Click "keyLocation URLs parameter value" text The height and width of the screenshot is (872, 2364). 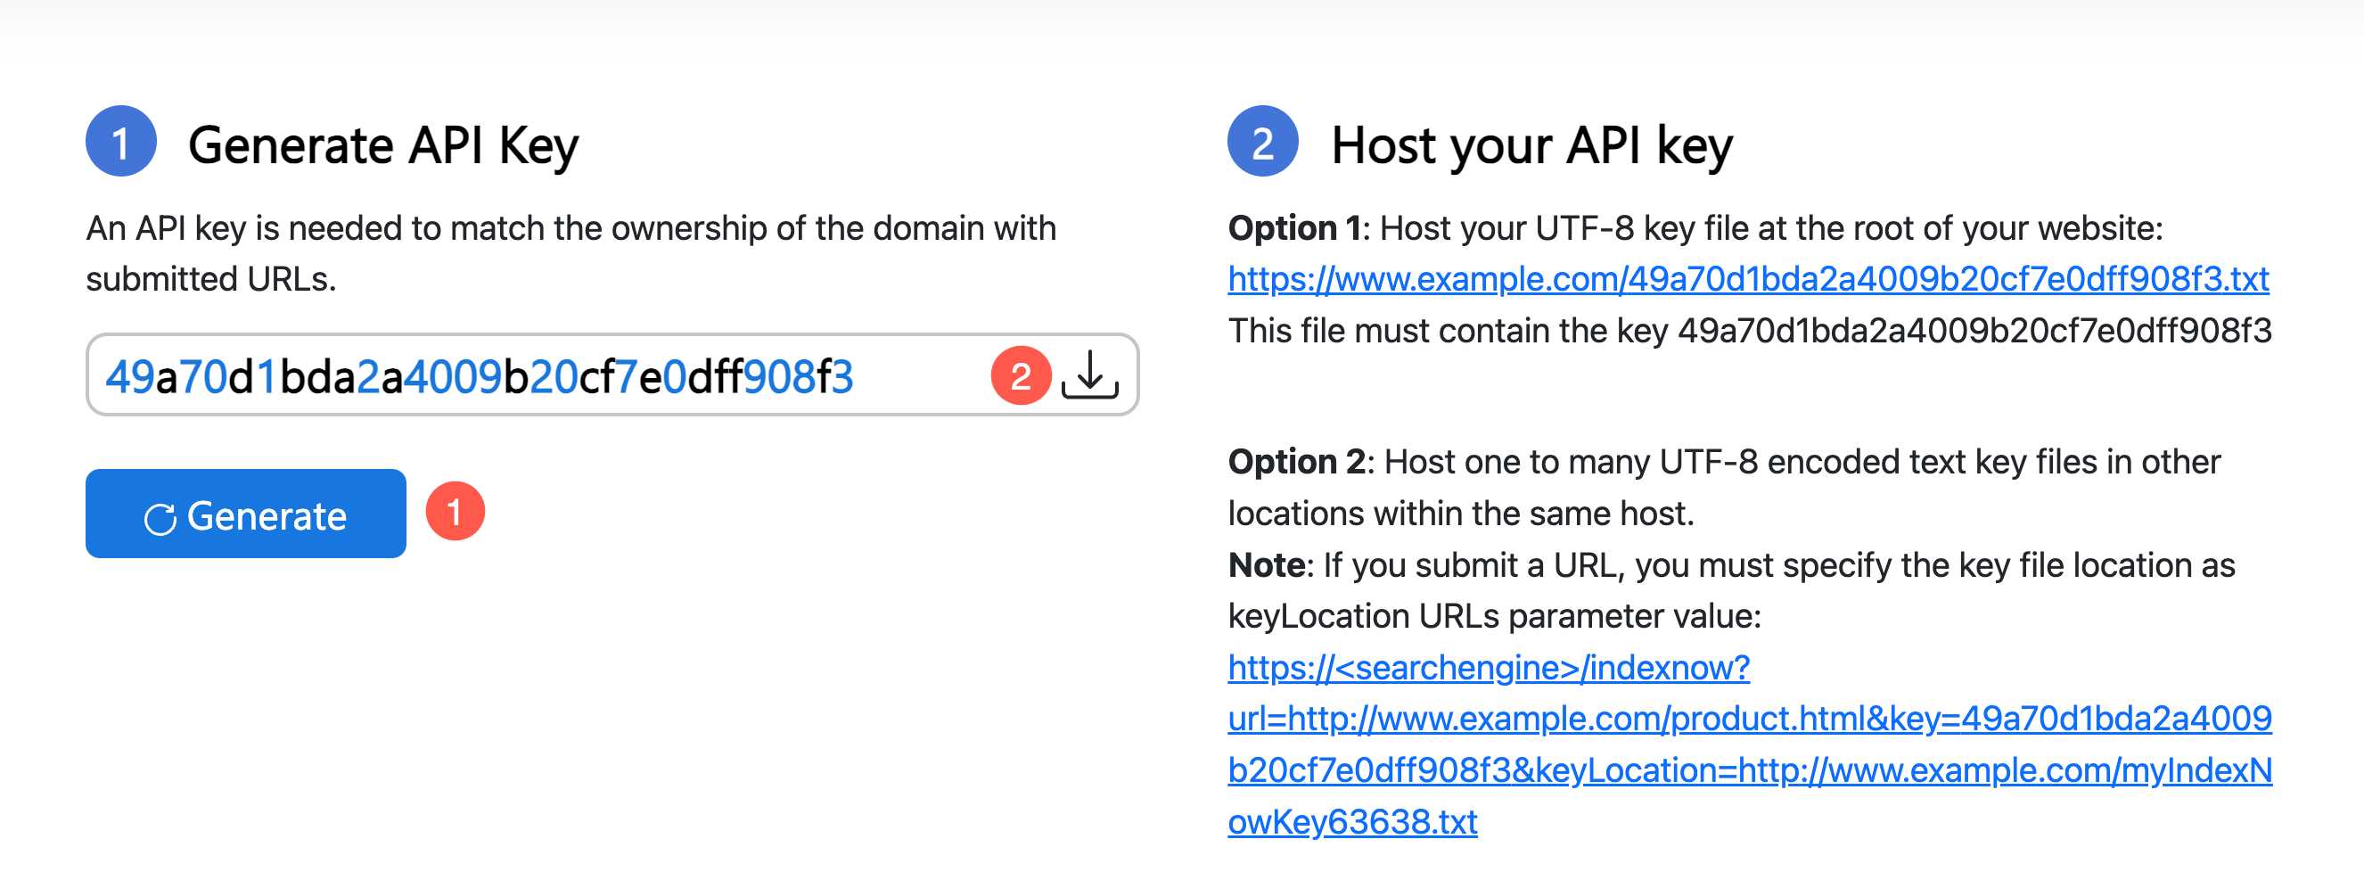(x=1494, y=616)
